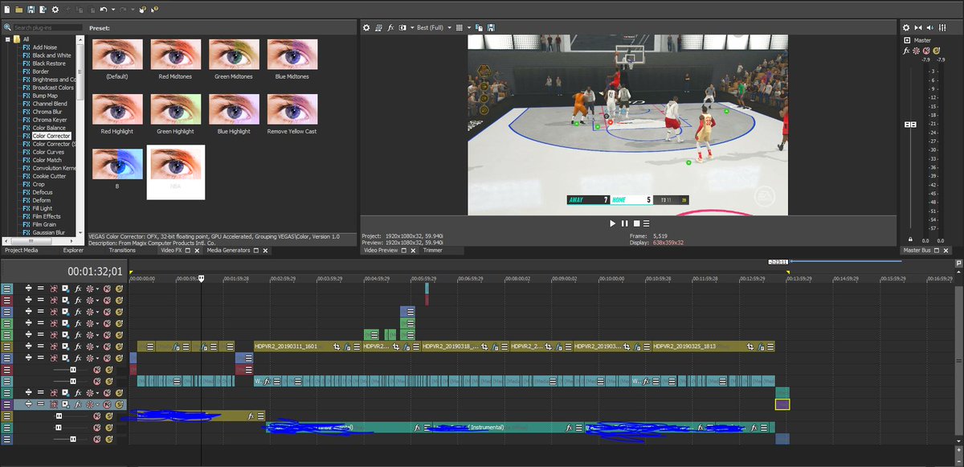Solo the olive HDPVR2 video track

tap(119, 346)
